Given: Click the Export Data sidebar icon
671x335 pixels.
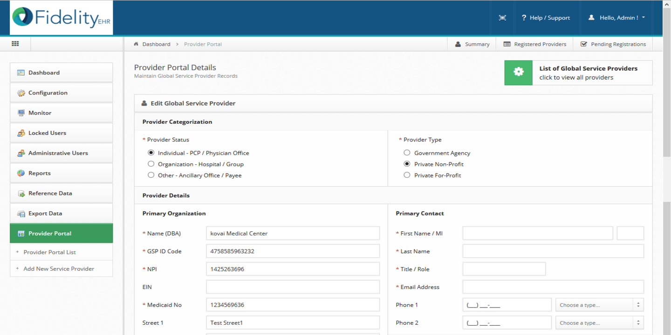Looking at the screenshot, I should click(x=21, y=214).
